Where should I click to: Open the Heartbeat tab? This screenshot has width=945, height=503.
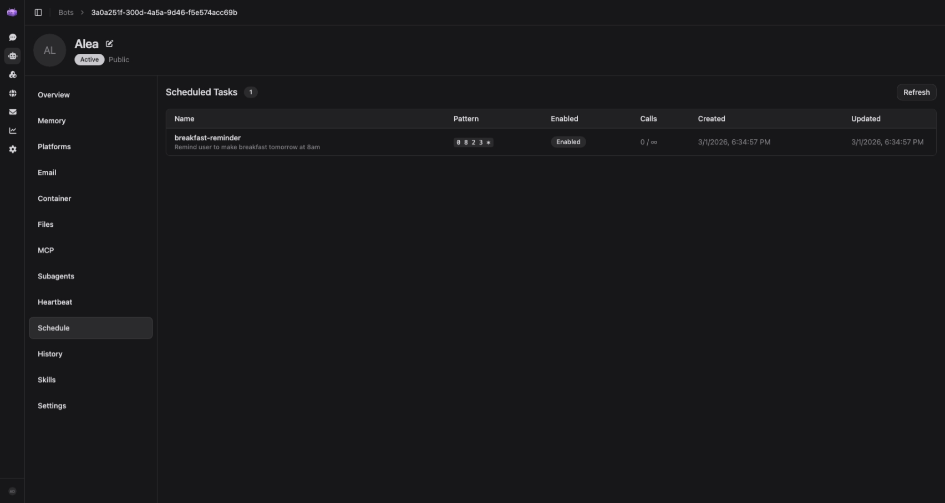(55, 302)
